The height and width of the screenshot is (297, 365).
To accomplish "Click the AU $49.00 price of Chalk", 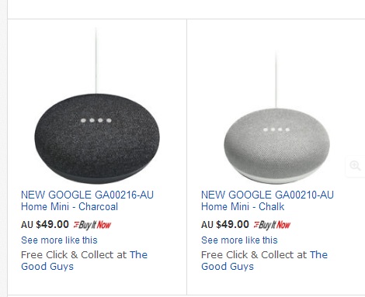I will coord(225,225).
